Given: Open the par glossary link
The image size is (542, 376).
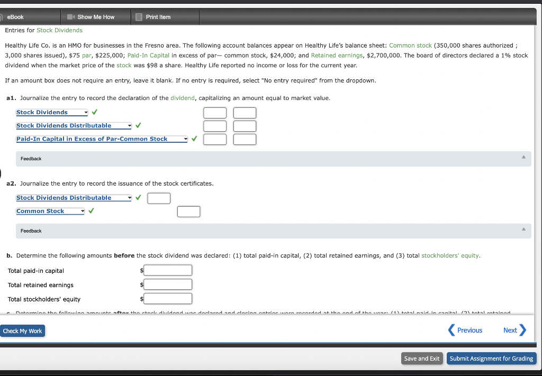Looking at the screenshot, I should pyautogui.click(x=86, y=56).
